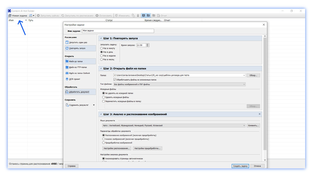Viewport: 312px width, 176px height.
Task: Open the Тип файлов dropdown
Action: tap(179, 84)
